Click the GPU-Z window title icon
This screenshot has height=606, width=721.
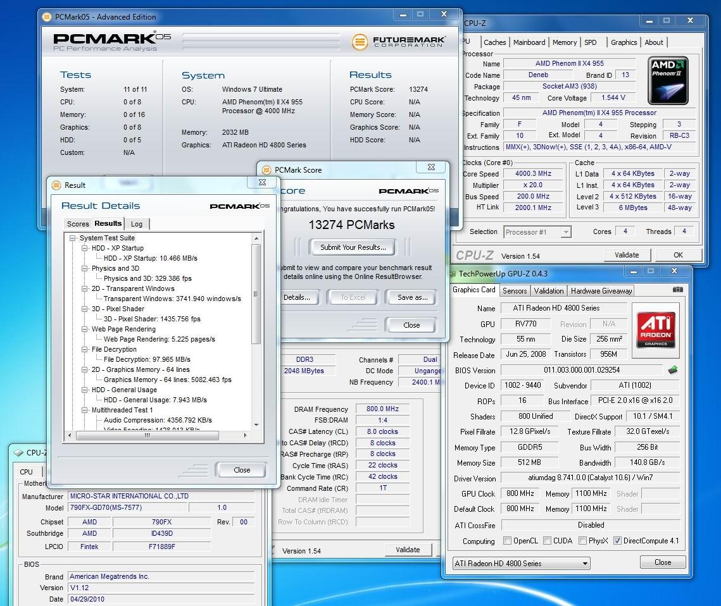coord(453,274)
